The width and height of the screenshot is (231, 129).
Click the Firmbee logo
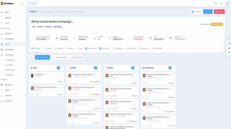(7, 3)
